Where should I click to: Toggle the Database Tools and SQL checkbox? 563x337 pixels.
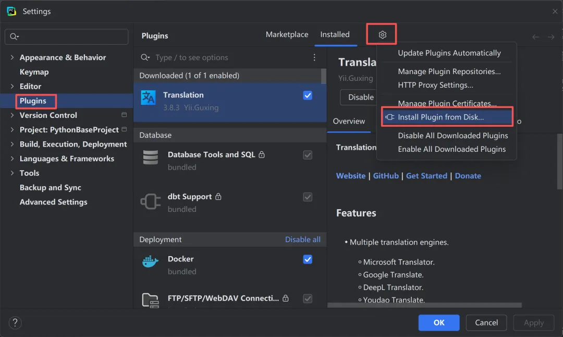[308, 155]
